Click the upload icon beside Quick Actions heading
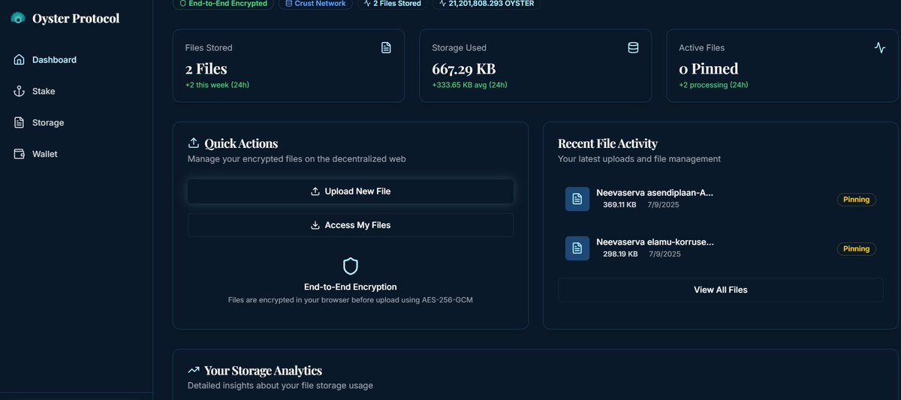 (193, 143)
